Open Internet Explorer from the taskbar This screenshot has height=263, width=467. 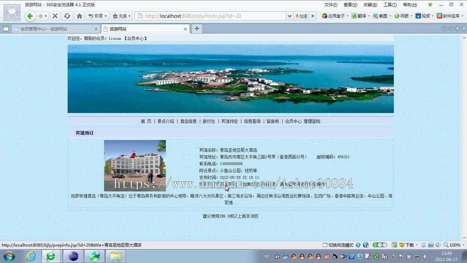coord(31,256)
